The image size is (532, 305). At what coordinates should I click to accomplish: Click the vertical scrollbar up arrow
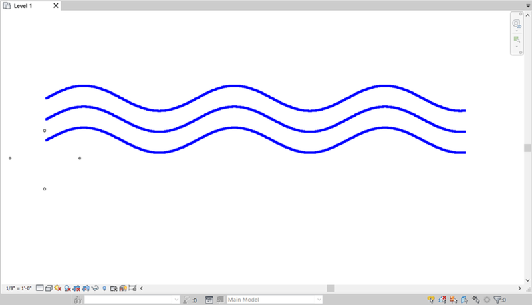tap(527, 15)
